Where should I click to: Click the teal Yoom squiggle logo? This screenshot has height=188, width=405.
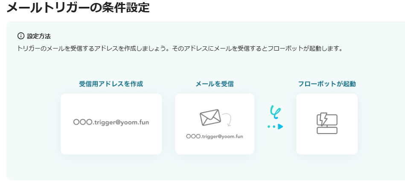coord(275,112)
